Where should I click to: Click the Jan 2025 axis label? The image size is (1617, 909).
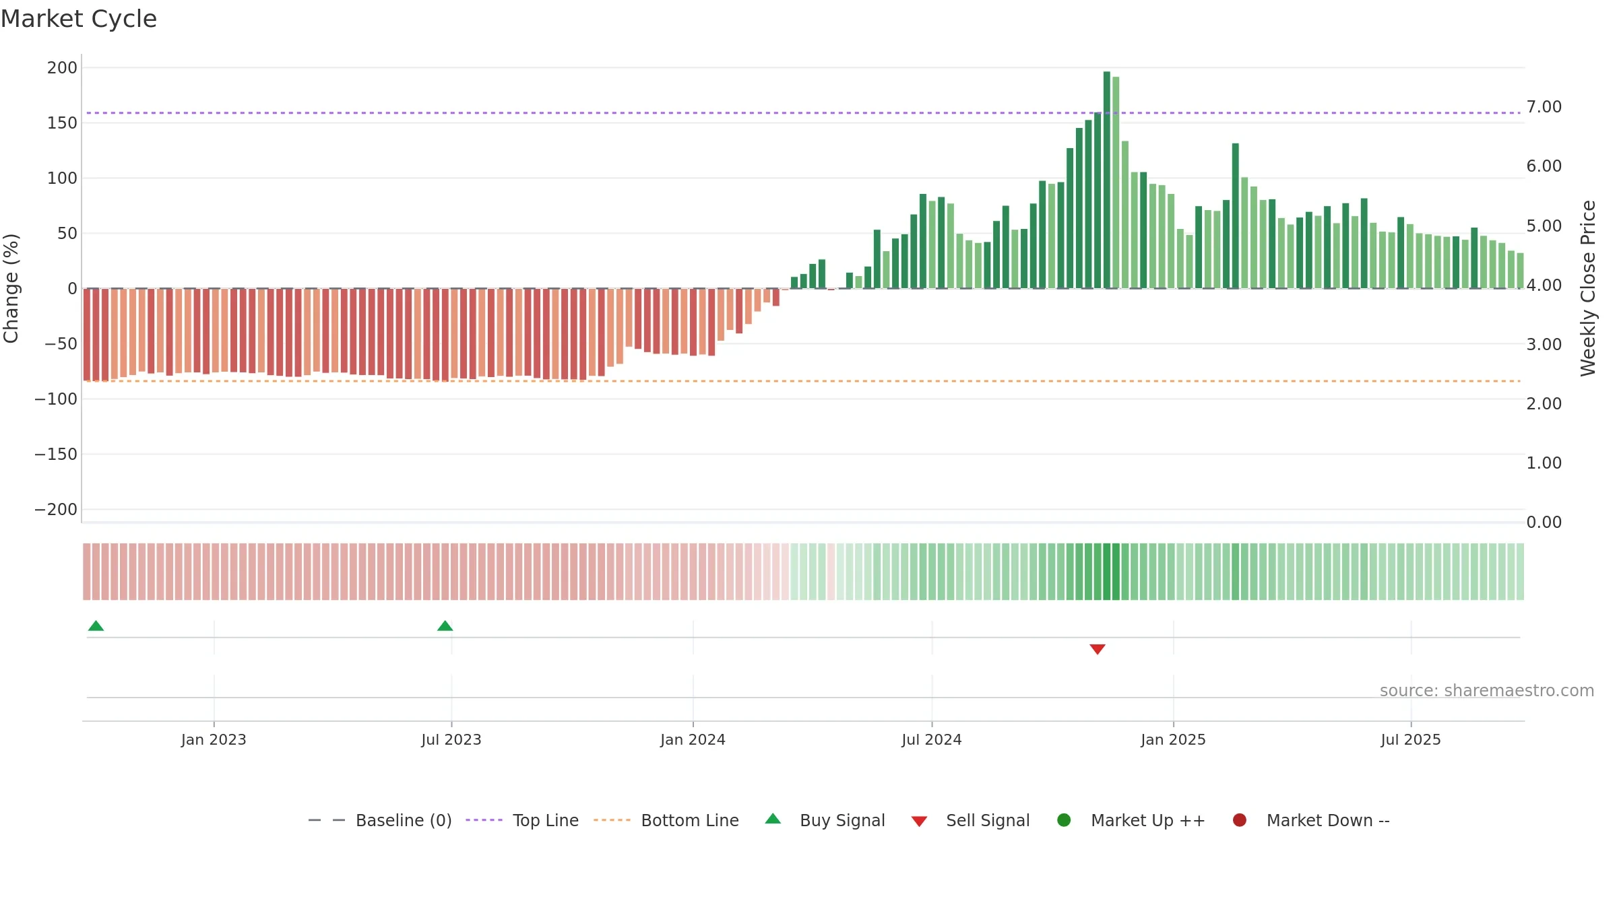[x=1173, y=740]
